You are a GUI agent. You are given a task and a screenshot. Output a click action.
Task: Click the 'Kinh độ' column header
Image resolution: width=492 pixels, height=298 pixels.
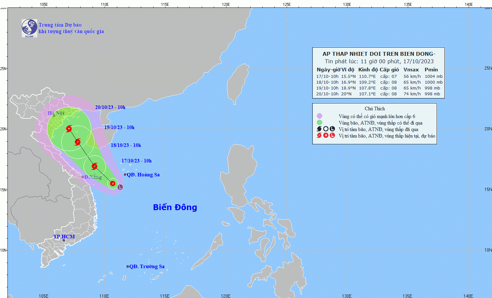[368, 69]
